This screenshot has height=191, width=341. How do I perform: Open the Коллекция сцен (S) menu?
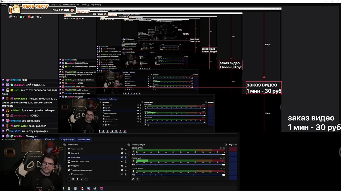pyautogui.click(x=71, y=5)
